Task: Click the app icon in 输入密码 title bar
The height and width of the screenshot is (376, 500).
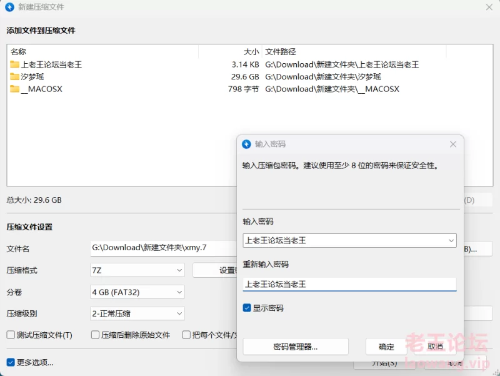Action: [246, 144]
